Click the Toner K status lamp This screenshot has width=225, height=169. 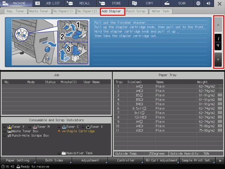click(83, 127)
